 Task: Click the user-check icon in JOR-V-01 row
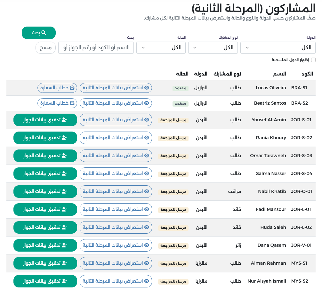(64, 245)
